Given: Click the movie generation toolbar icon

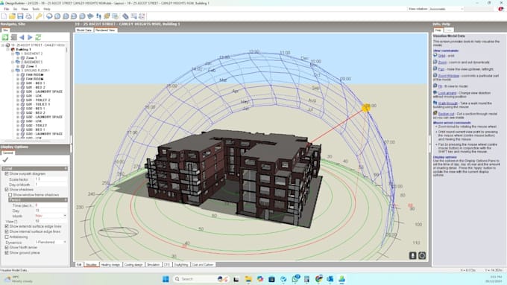Looking at the screenshot, I should pyautogui.click(x=134, y=16).
